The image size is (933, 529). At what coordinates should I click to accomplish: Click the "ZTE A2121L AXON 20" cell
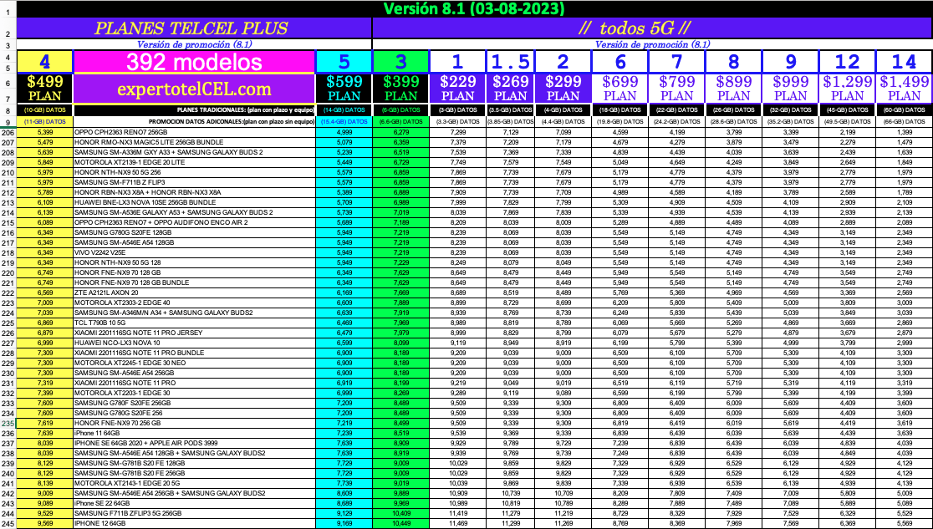click(x=193, y=292)
